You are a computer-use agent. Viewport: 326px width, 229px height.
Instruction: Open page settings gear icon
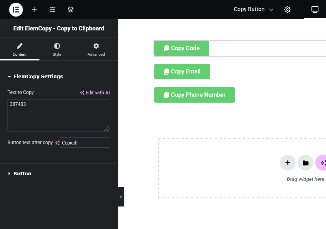pyautogui.click(x=287, y=9)
